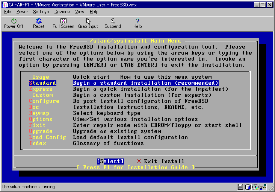Viewport: 275px width, 192px height.
Task: Select the Index entry
Action: click(38, 143)
